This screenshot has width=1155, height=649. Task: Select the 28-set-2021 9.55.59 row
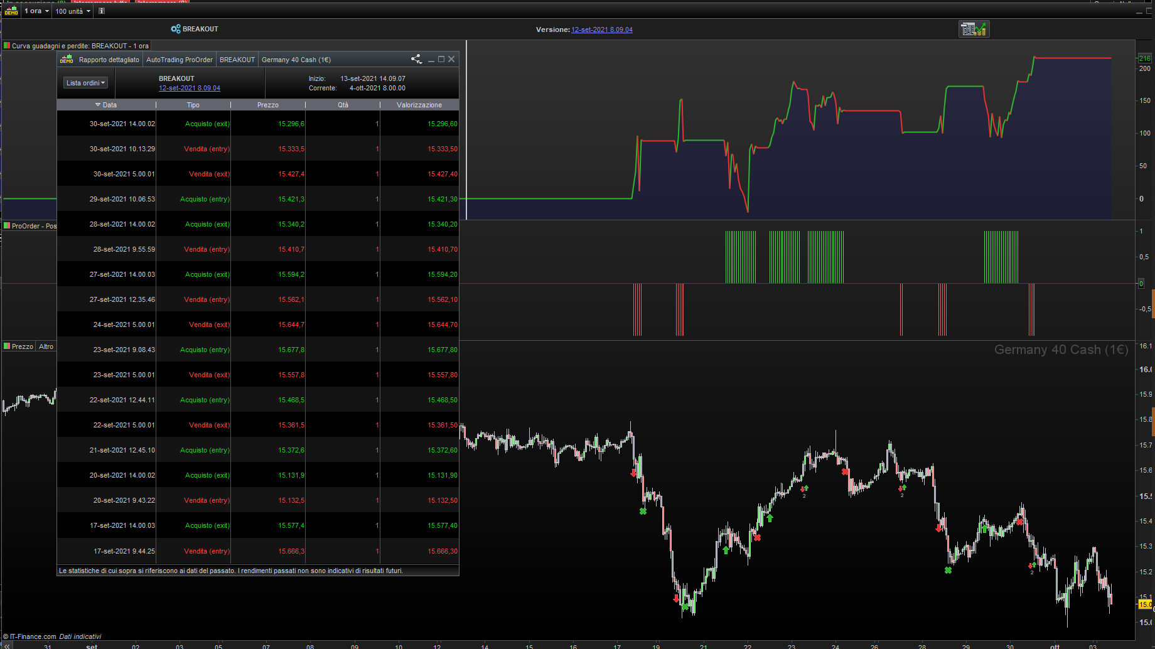point(258,249)
